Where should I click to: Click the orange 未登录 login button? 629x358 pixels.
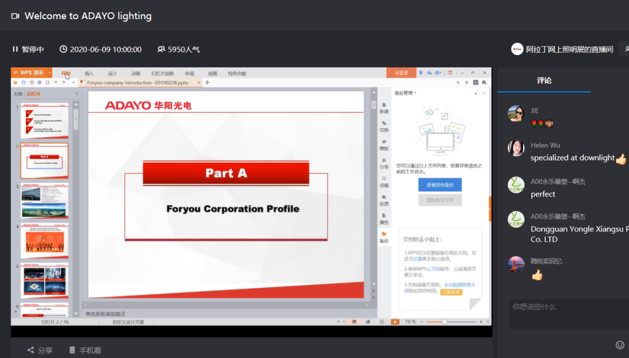coord(401,73)
